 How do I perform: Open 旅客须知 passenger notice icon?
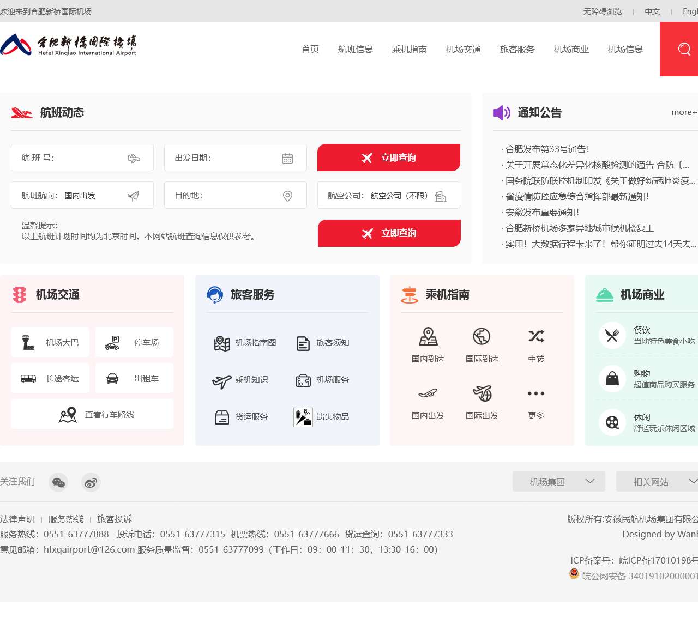pos(303,343)
